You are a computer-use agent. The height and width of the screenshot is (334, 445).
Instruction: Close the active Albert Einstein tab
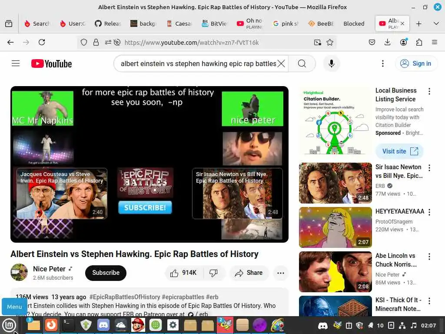(x=402, y=23)
